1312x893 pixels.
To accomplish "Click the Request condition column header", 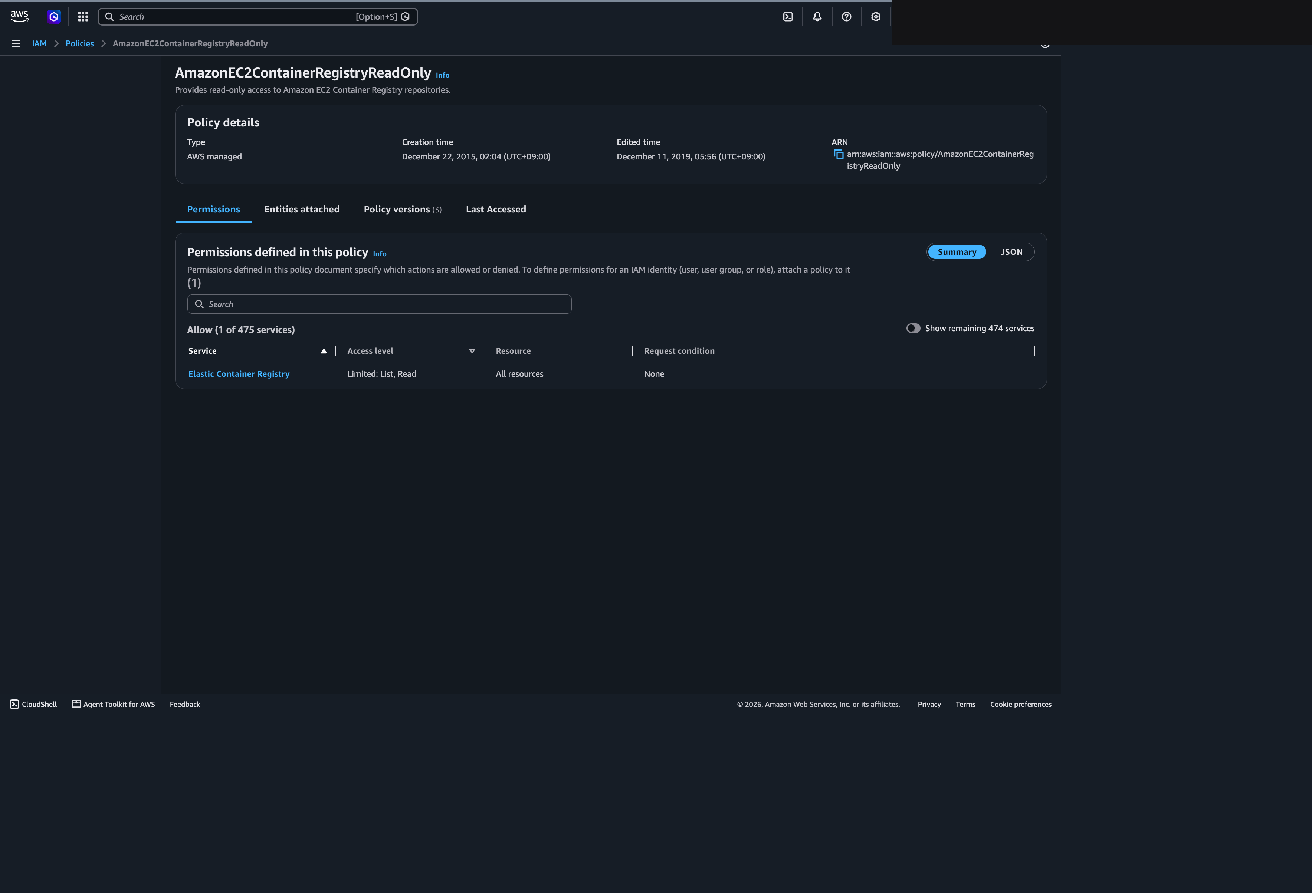I will 679,351.
